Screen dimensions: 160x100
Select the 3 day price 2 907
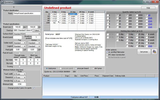(x=51, y=14)
